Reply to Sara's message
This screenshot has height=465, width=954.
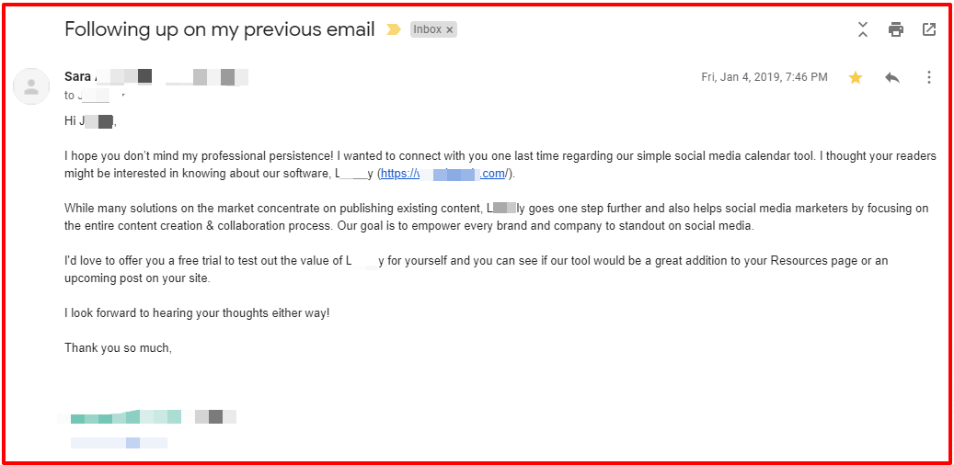click(891, 77)
